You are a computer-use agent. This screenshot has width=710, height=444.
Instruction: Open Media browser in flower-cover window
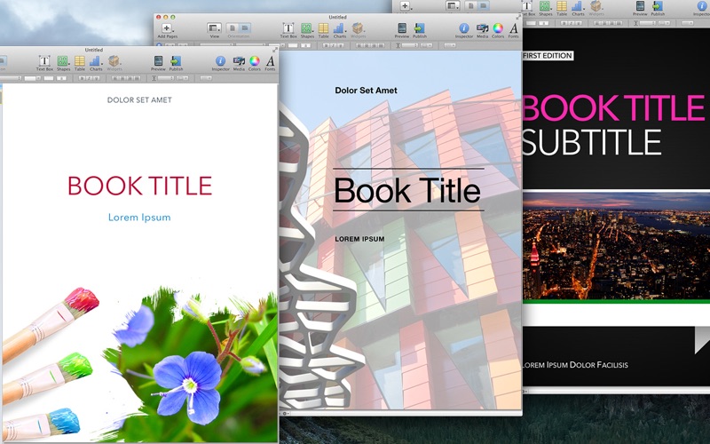click(239, 63)
